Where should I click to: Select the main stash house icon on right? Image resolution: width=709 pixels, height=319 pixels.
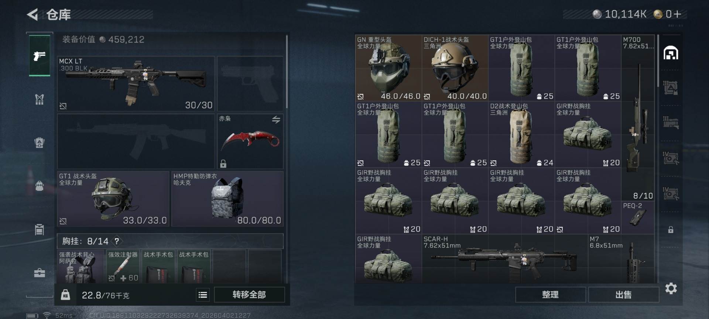[671, 54]
